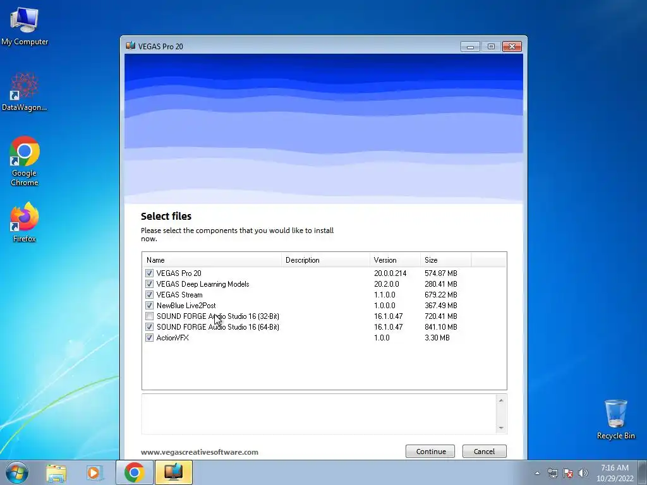Uncheck NewBlue Live2Post component
This screenshot has height=485, width=647.
tap(149, 306)
